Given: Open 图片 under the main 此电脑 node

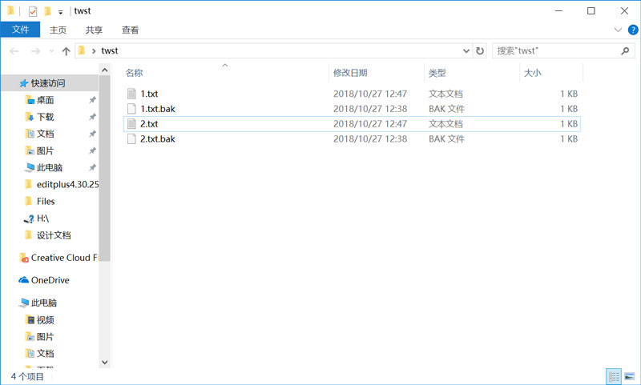Looking at the screenshot, I should click(45, 337).
